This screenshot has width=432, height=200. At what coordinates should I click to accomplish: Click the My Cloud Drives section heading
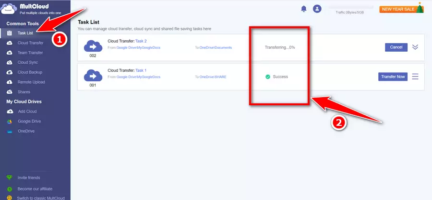[x=24, y=101]
